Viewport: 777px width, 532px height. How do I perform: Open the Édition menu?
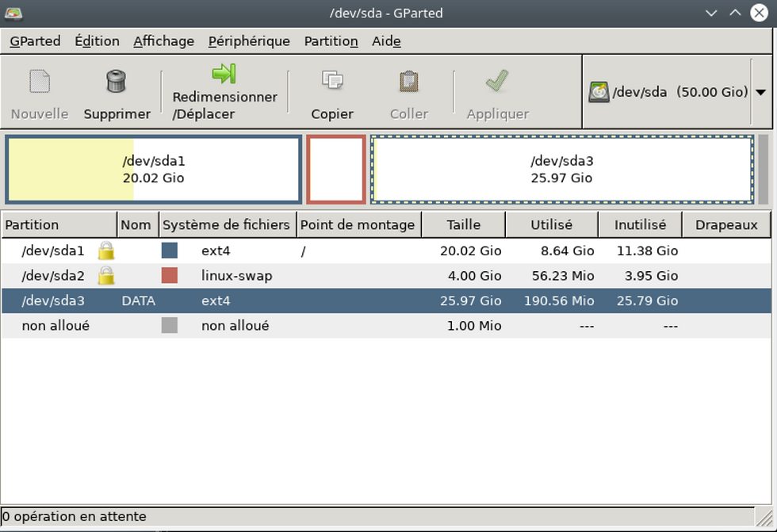[97, 41]
